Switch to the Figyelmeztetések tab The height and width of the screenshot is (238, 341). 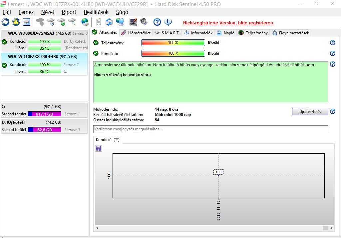290,33
